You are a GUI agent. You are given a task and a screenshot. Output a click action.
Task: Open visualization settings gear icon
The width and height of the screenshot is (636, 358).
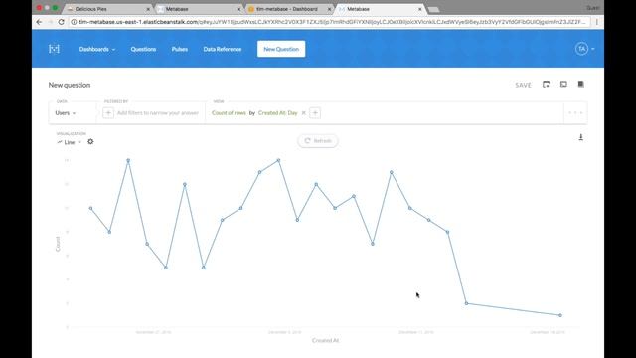(90, 141)
